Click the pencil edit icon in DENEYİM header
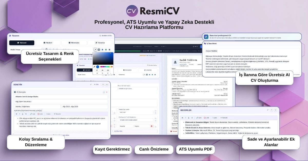Image resolution: width=308 pixels, height=161 pixels. click(91, 84)
